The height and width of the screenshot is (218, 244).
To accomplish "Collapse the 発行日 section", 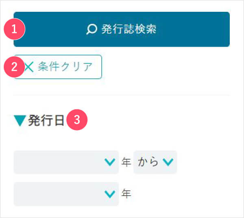I will [20, 121].
